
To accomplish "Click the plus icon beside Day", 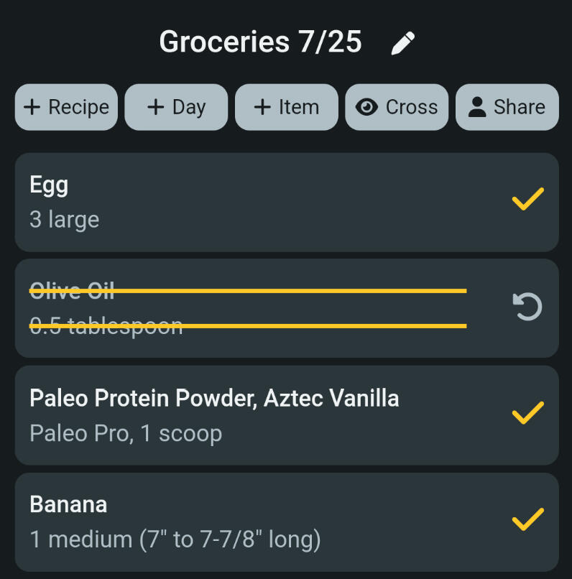I will pos(155,107).
